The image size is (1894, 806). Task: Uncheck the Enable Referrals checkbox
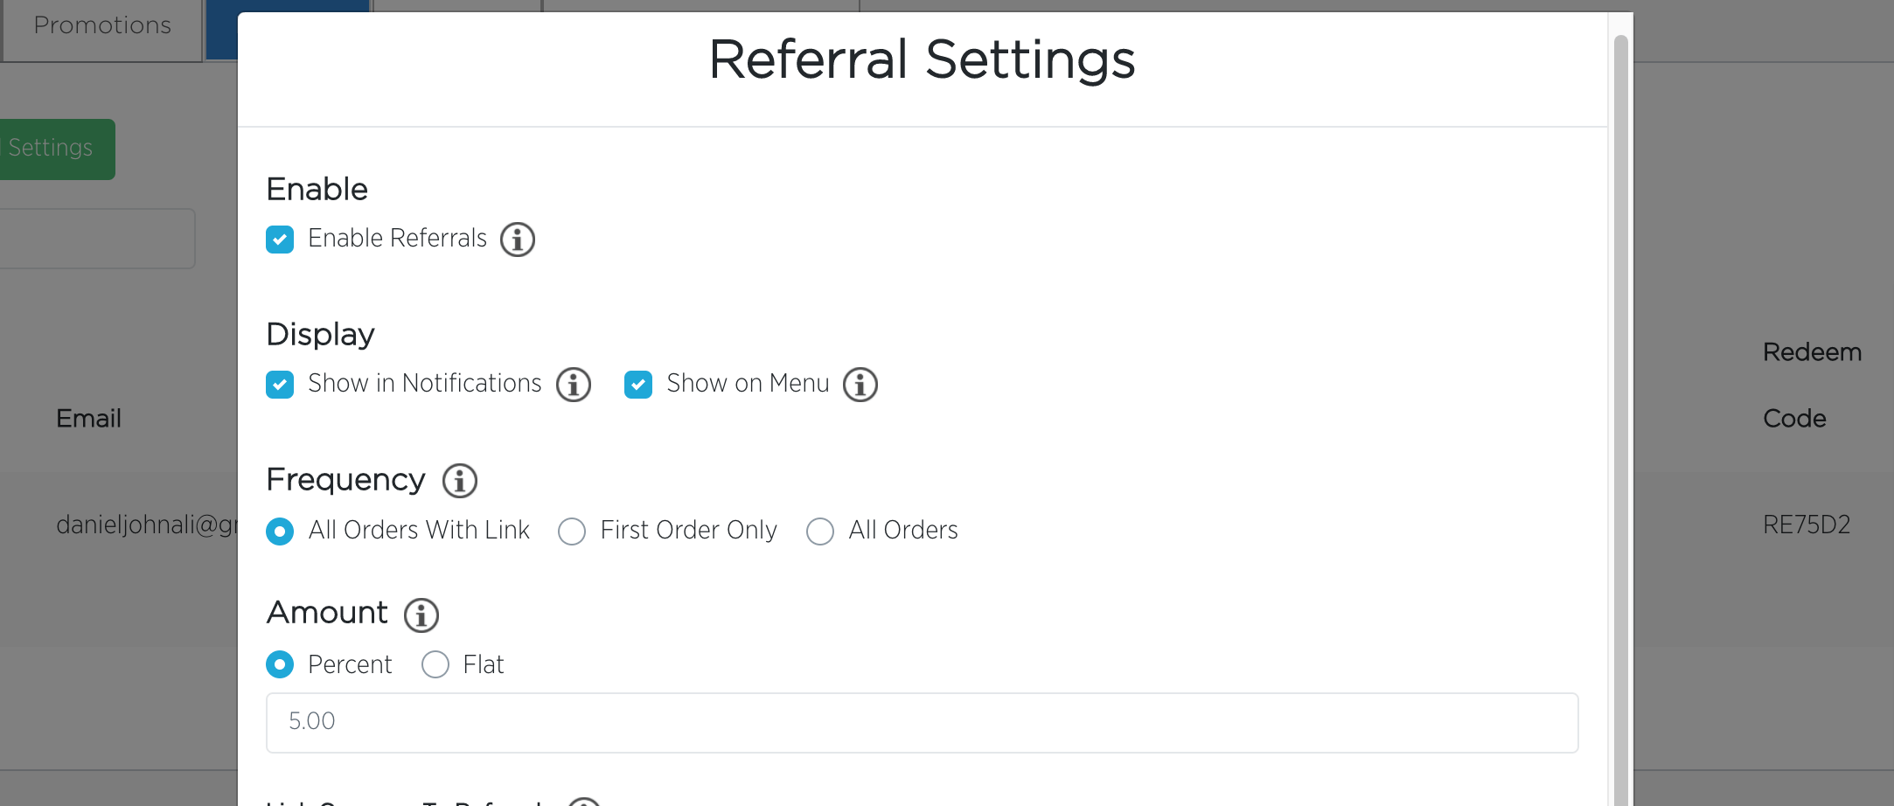tap(280, 240)
